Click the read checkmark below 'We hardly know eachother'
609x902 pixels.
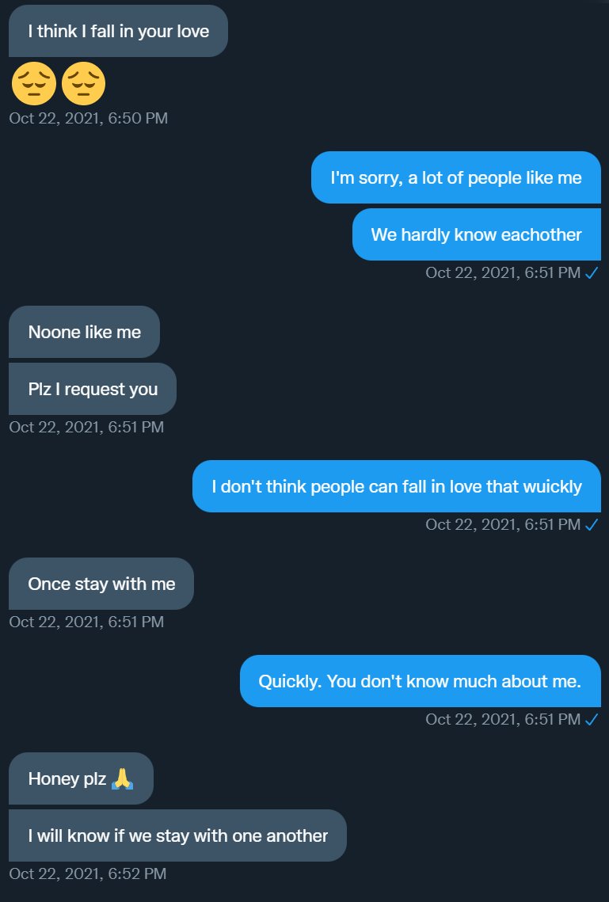(591, 273)
